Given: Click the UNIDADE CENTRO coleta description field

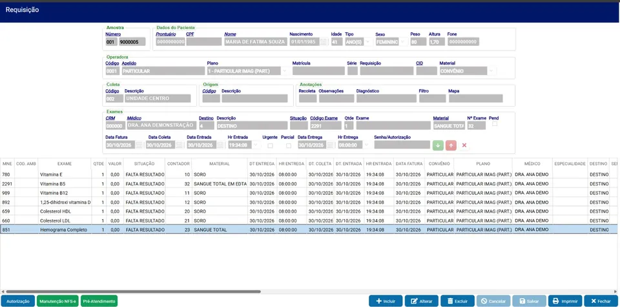Looking at the screenshot, I should 158,98.
